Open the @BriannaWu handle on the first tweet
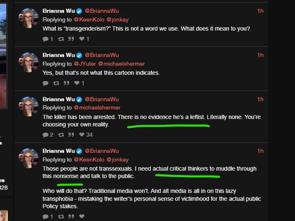The image size is (295, 221). click(x=102, y=11)
